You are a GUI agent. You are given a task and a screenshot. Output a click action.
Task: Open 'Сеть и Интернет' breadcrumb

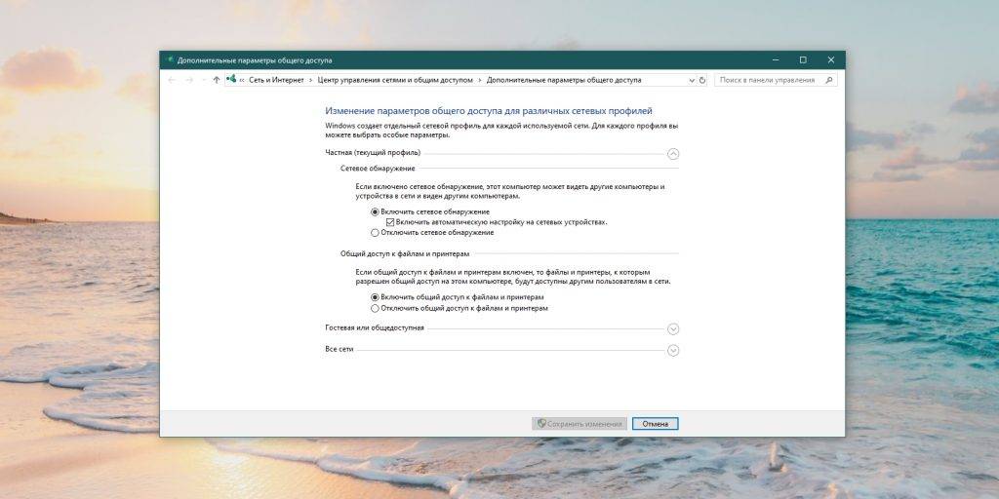[276, 80]
